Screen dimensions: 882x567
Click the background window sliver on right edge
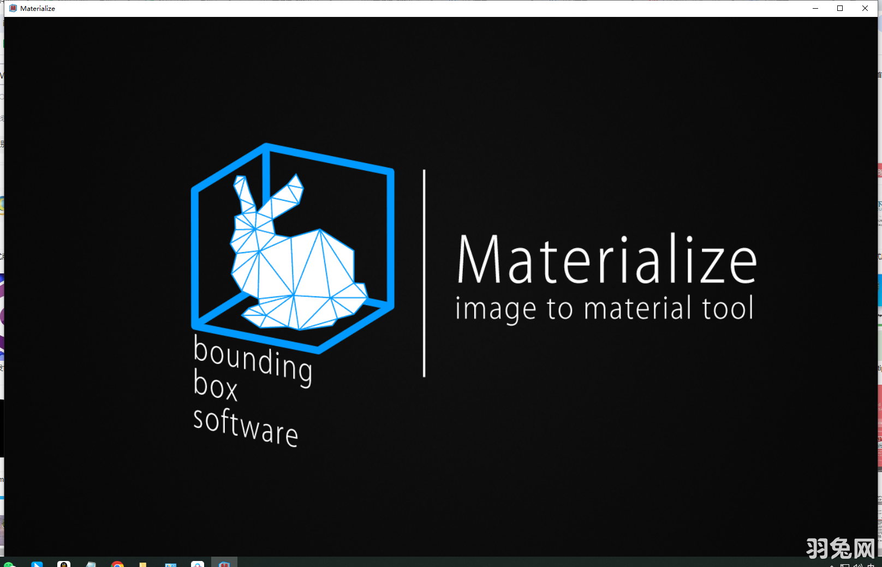(x=879, y=273)
